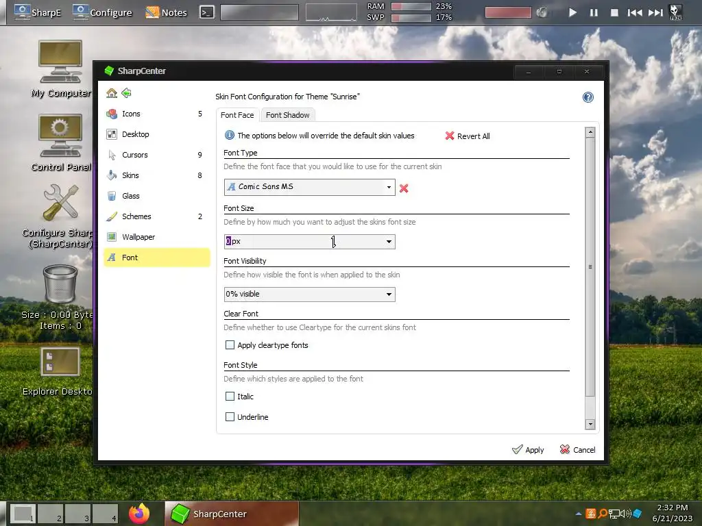Open terminal icon in top bar
The image size is (702, 526).
click(x=206, y=12)
